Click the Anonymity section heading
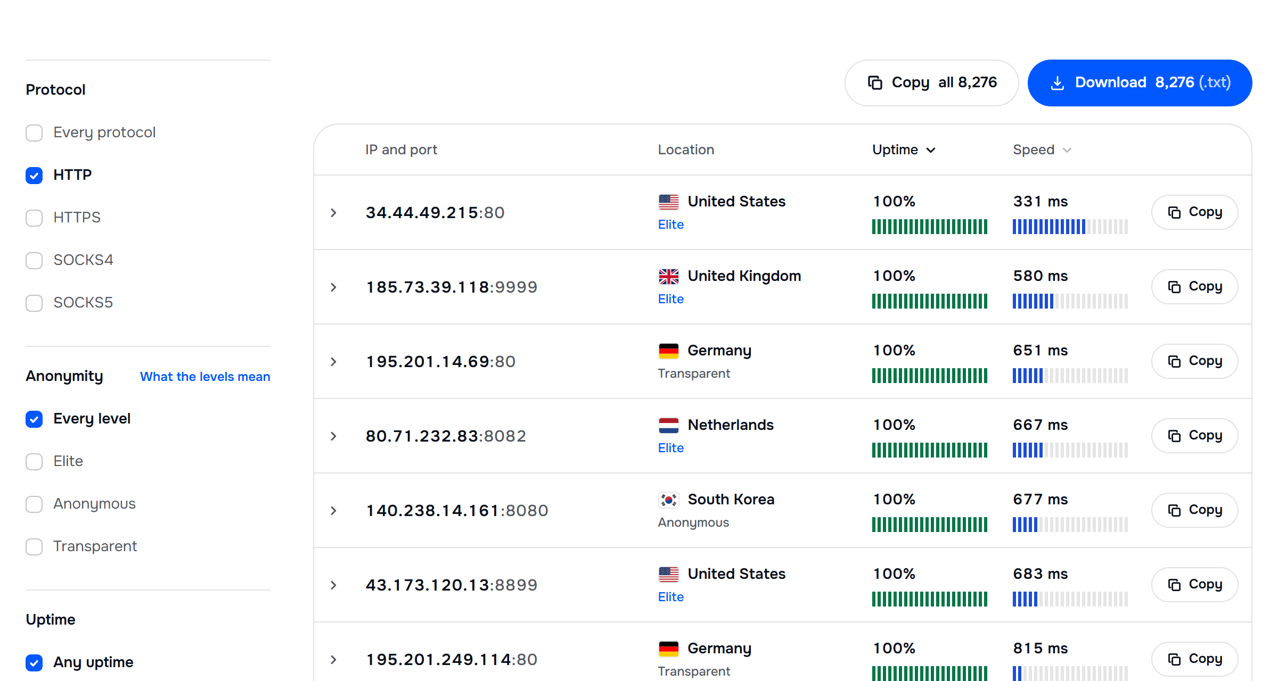This screenshot has width=1278, height=681. click(64, 376)
